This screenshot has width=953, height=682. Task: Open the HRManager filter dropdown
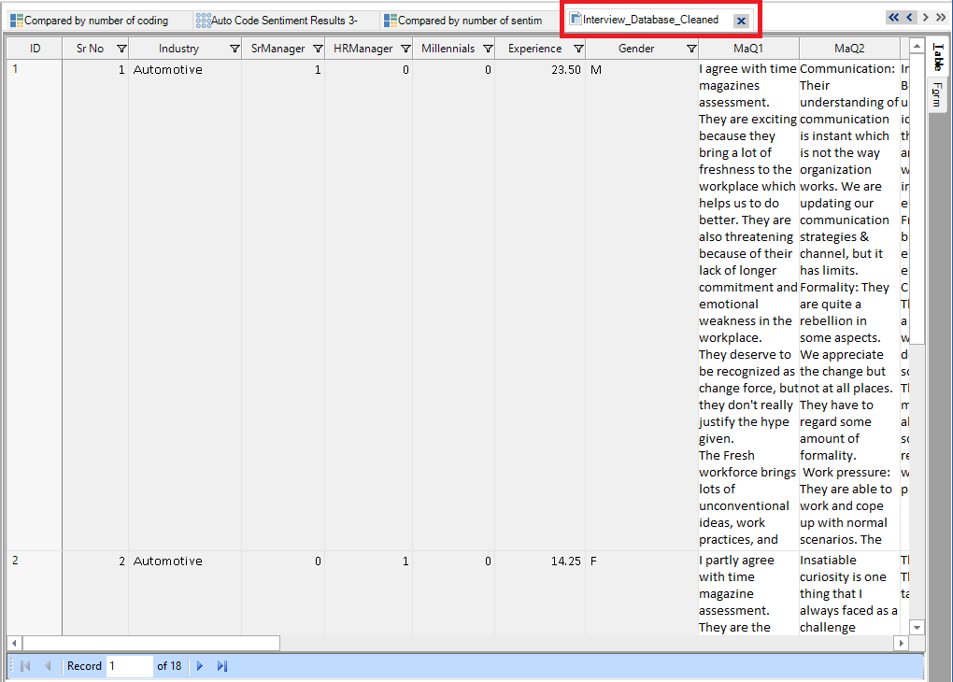405,48
